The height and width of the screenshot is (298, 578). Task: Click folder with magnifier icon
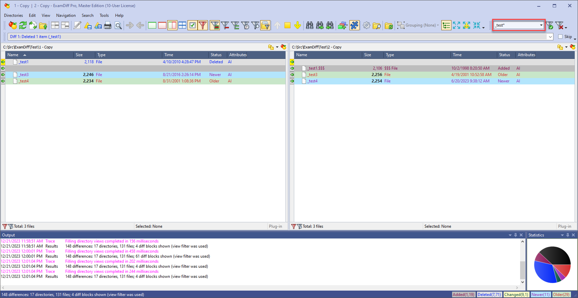377,25
